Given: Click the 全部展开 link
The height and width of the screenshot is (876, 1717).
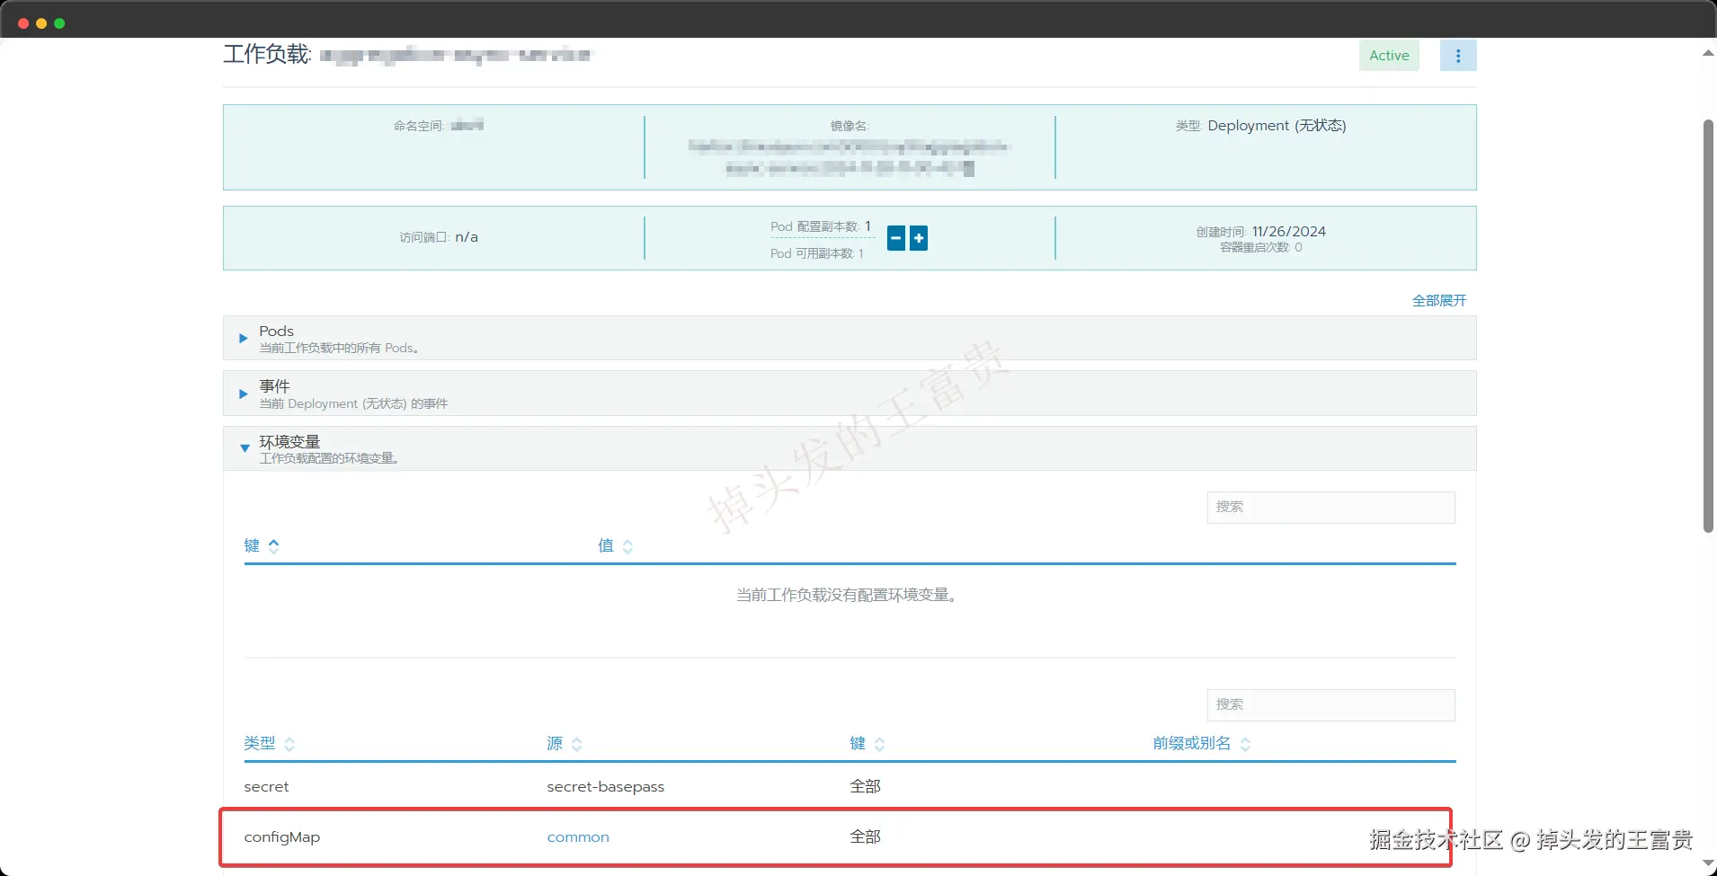Looking at the screenshot, I should (x=1439, y=300).
